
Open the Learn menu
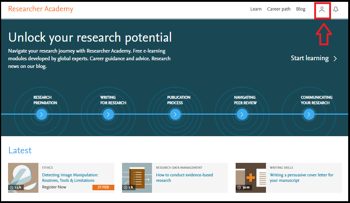pyautogui.click(x=256, y=9)
